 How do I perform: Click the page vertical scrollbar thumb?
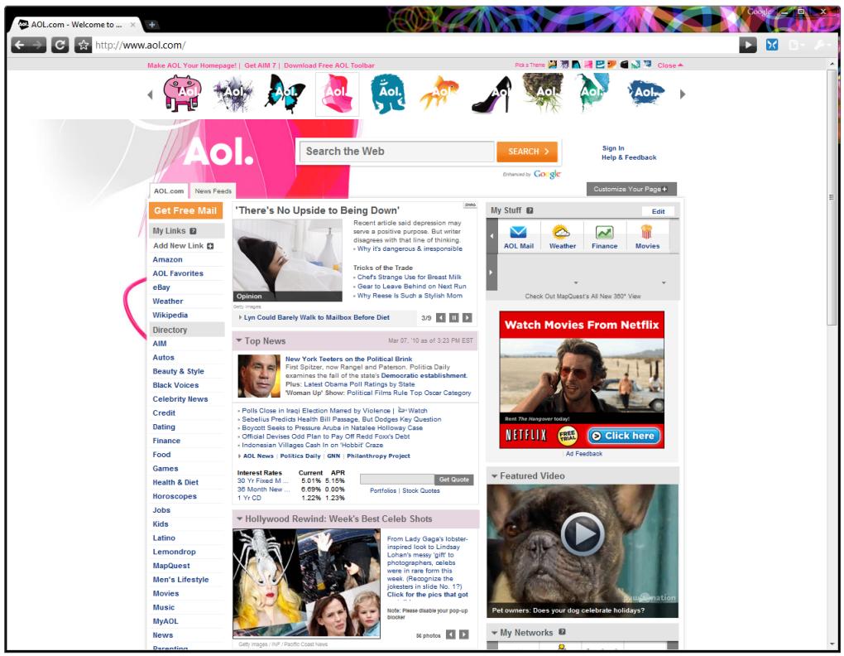(x=832, y=197)
